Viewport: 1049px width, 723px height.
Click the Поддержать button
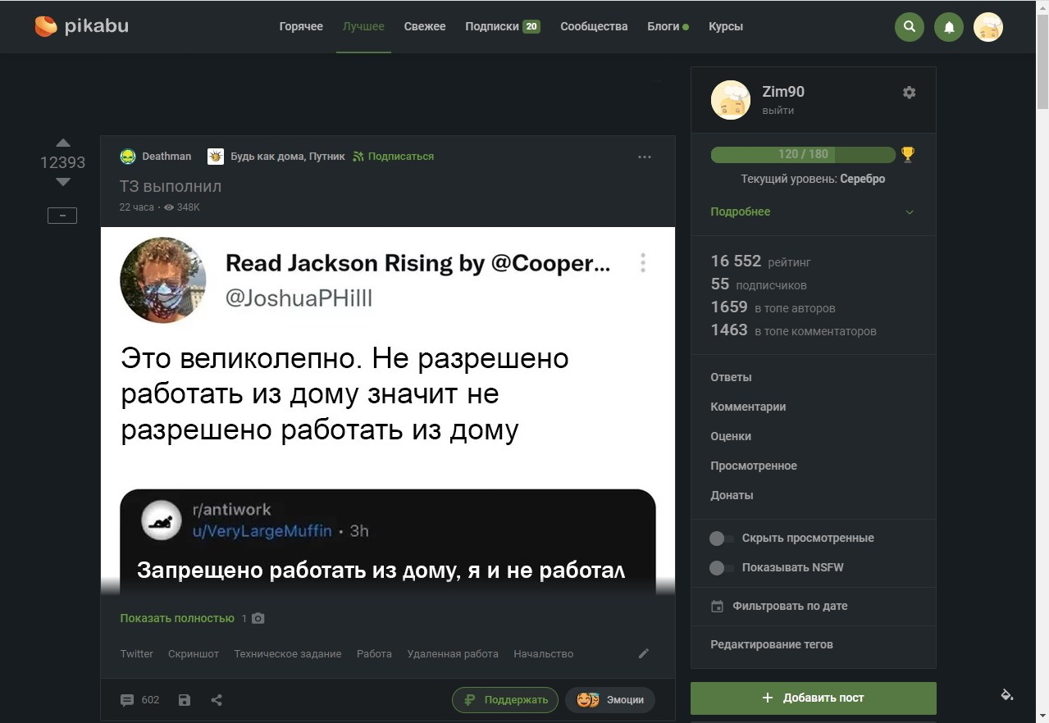[505, 700]
